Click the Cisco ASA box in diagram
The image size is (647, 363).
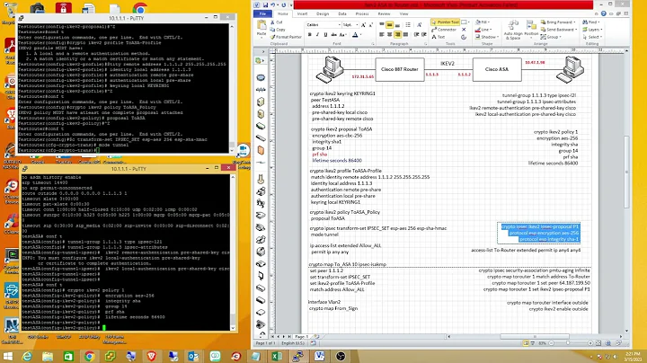(x=497, y=69)
